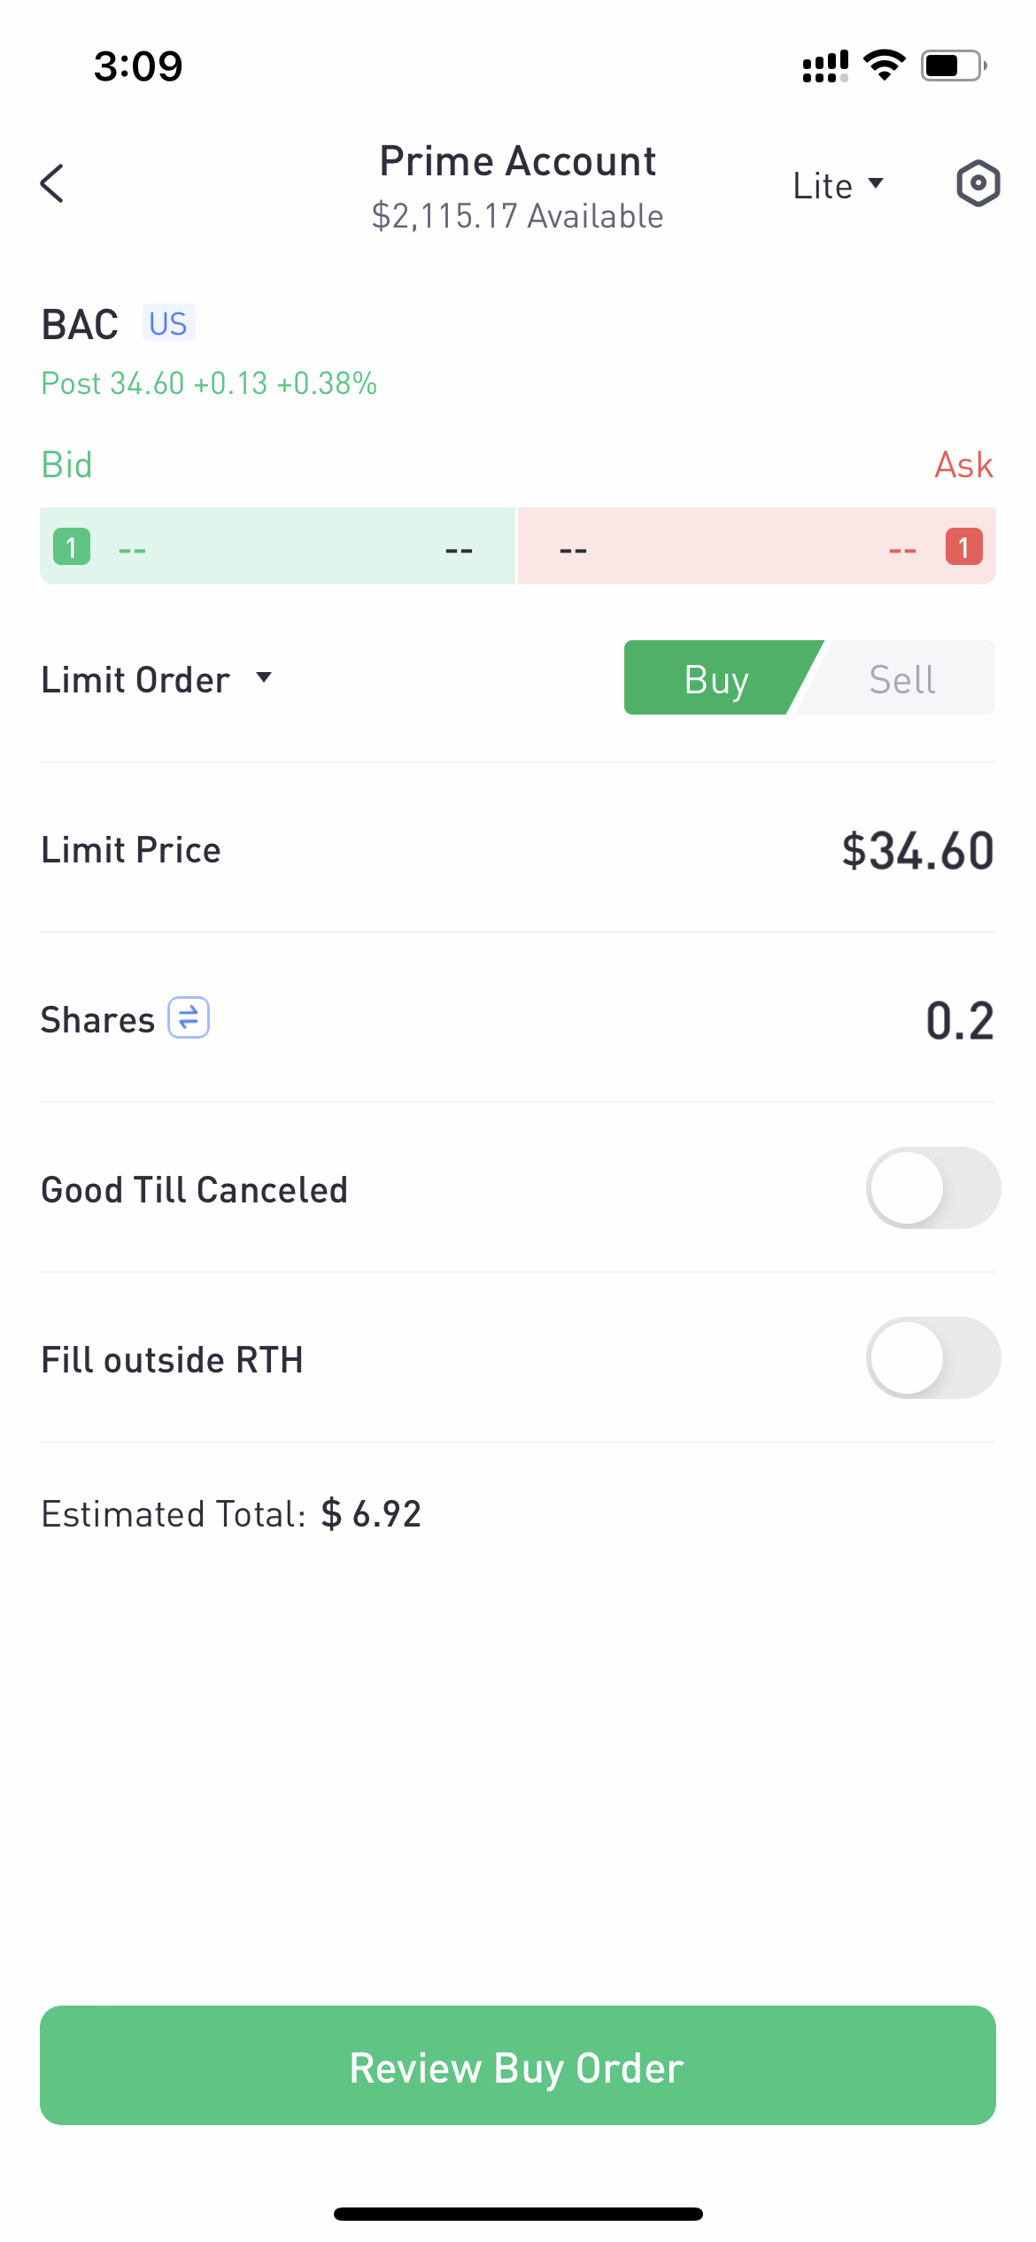This screenshot has height=2242, width=1036.
Task: Tap the US market tag
Action: 168,324
